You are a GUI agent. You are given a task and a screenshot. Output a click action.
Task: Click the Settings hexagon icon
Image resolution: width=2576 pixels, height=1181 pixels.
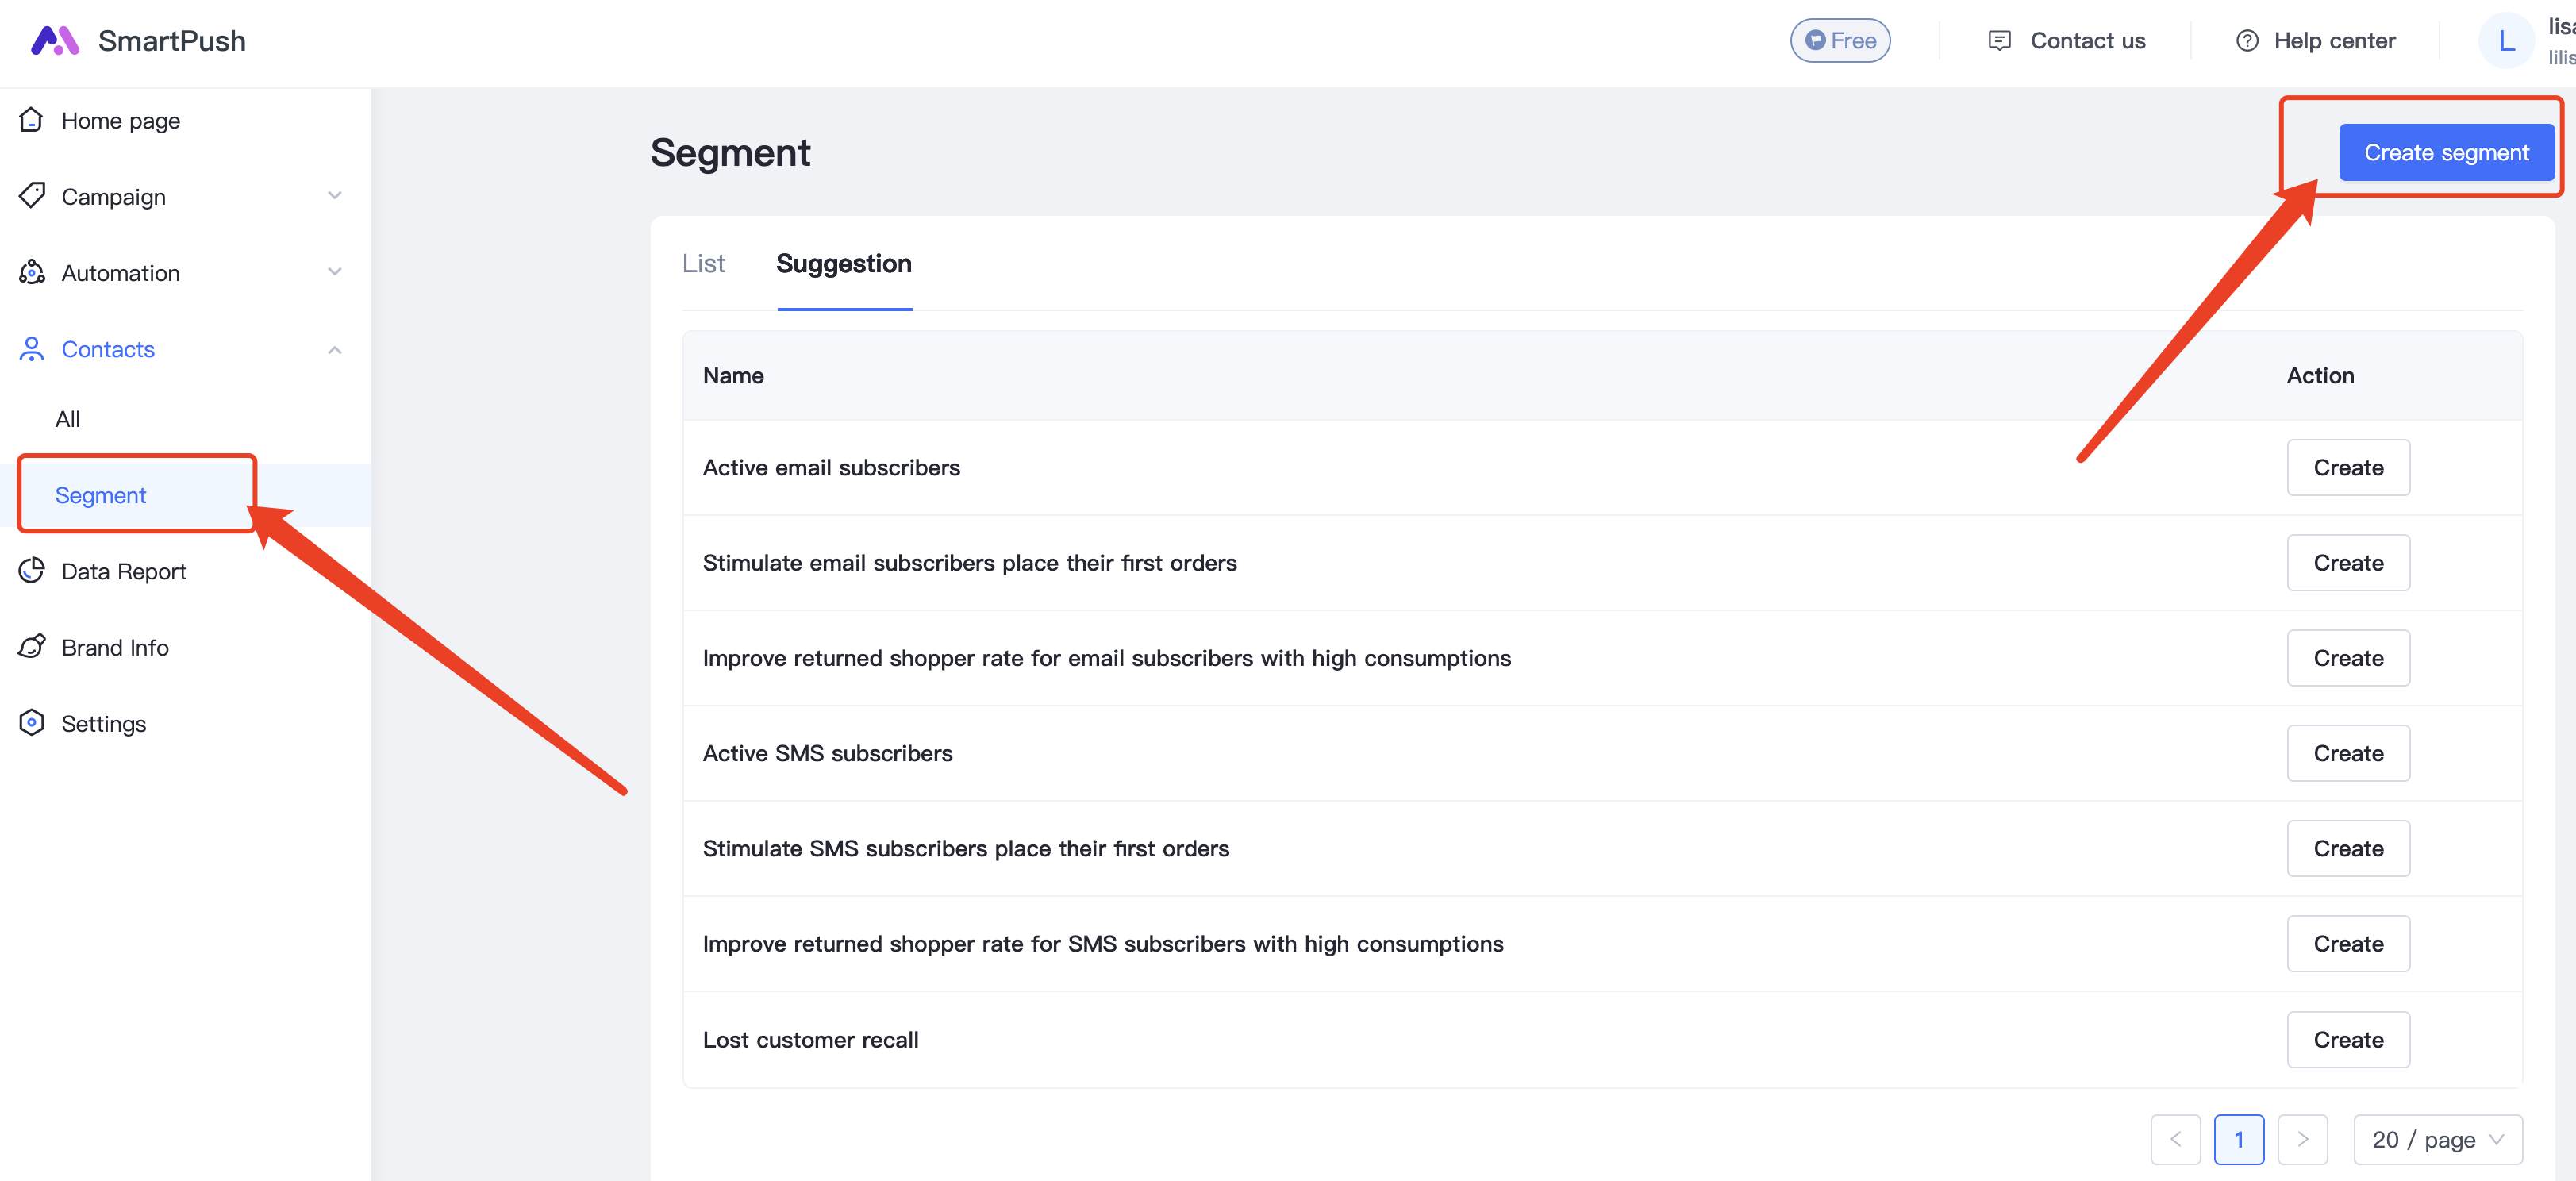click(x=32, y=722)
